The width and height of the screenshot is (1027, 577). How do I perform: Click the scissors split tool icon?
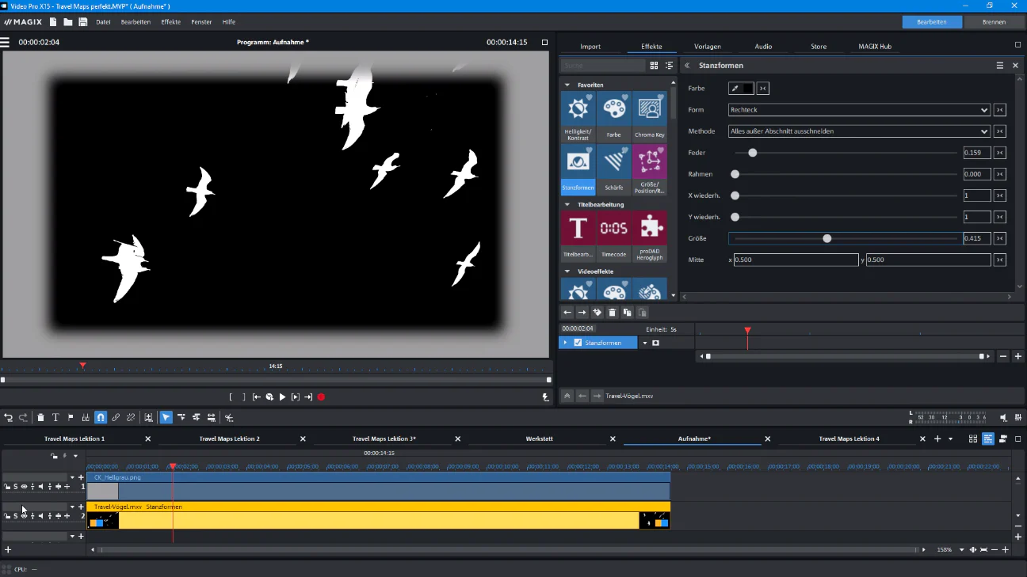pos(229,417)
